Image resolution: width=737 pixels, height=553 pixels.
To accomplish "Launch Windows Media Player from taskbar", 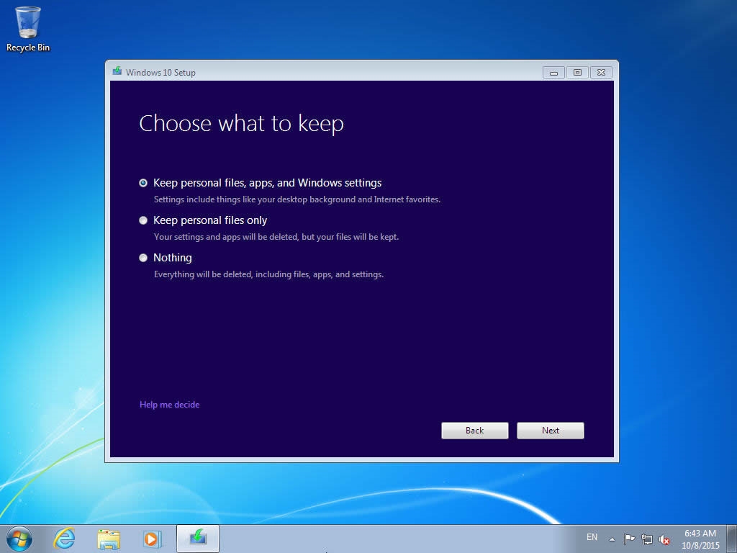I will [x=152, y=539].
